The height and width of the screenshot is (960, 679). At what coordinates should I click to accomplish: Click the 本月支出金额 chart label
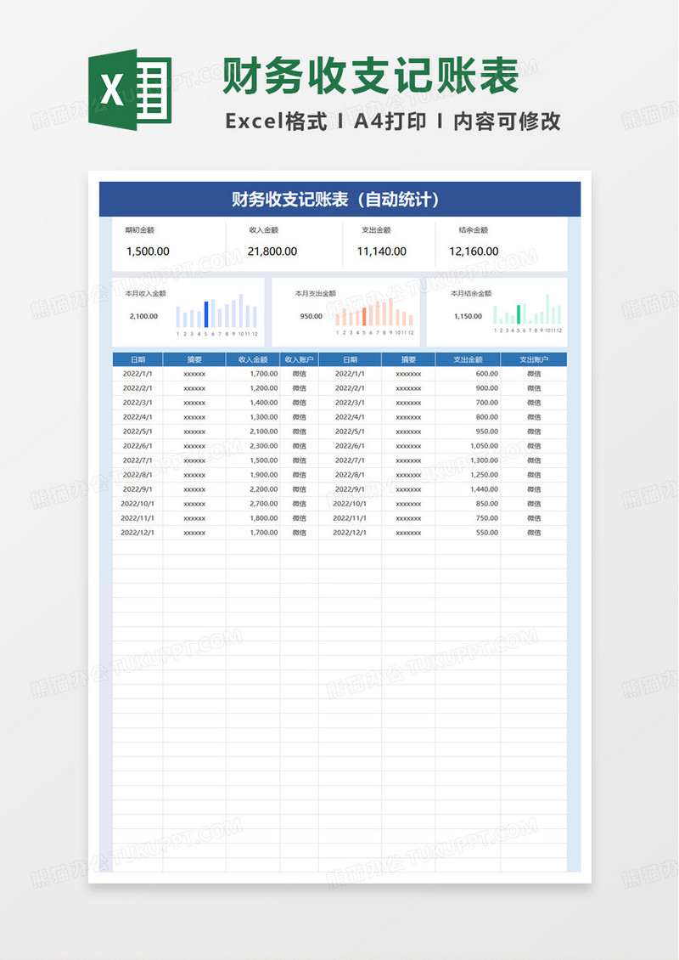click(316, 294)
